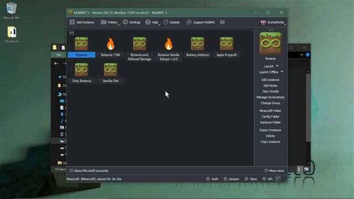
Task: Click large Botania icon in side panel
Action: click(270, 43)
